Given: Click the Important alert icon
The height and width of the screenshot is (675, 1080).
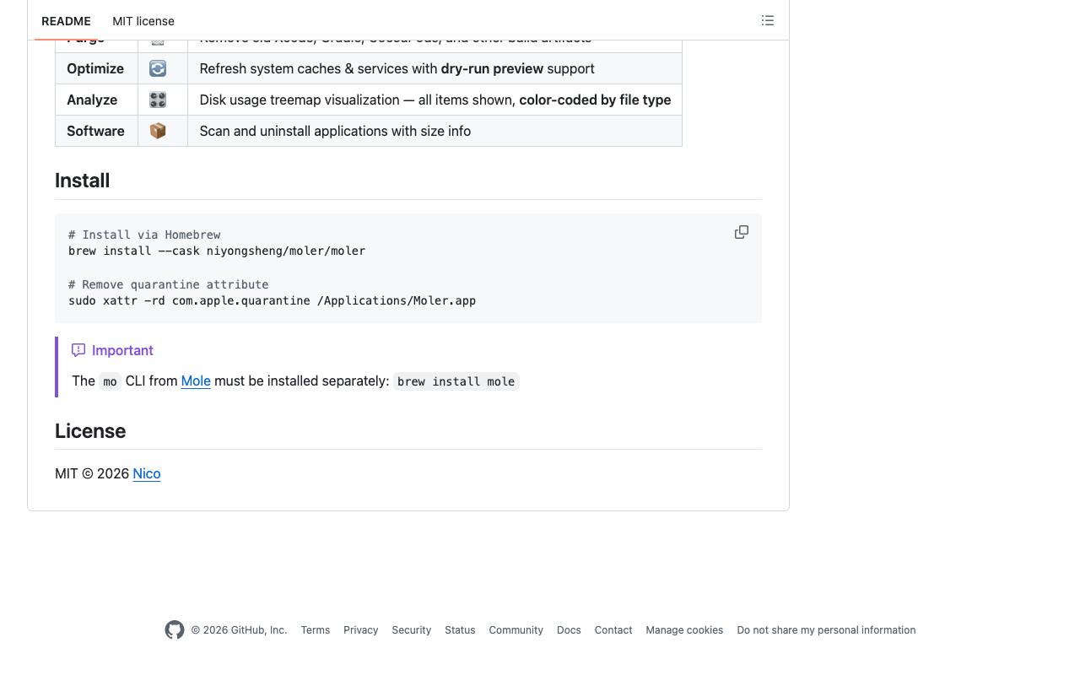Looking at the screenshot, I should [78, 350].
